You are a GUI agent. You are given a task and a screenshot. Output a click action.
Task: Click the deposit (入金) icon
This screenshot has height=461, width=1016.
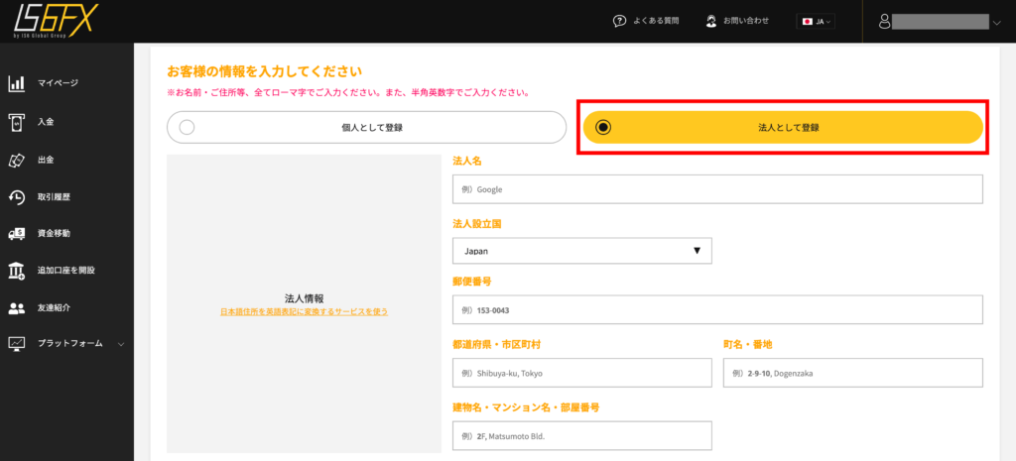[x=16, y=122]
